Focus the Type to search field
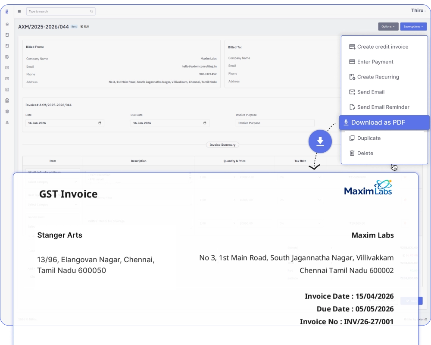The width and height of the screenshot is (431, 345). 61,11
